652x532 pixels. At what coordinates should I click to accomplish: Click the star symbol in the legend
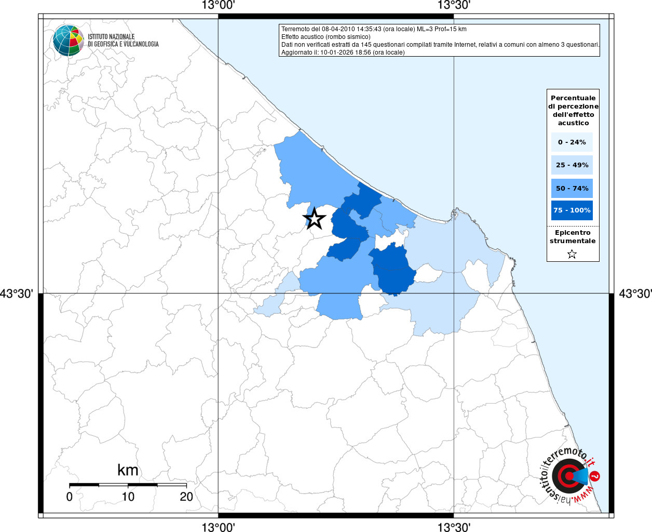(x=572, y=254)
